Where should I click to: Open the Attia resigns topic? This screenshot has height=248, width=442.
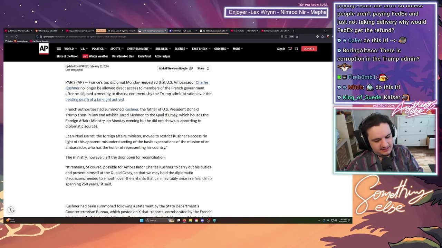tap(162, 56)
